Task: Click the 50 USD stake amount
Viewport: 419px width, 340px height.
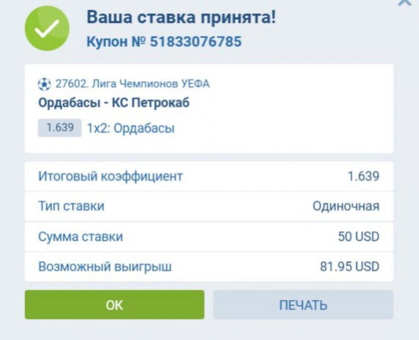Action: pos(358,236)
